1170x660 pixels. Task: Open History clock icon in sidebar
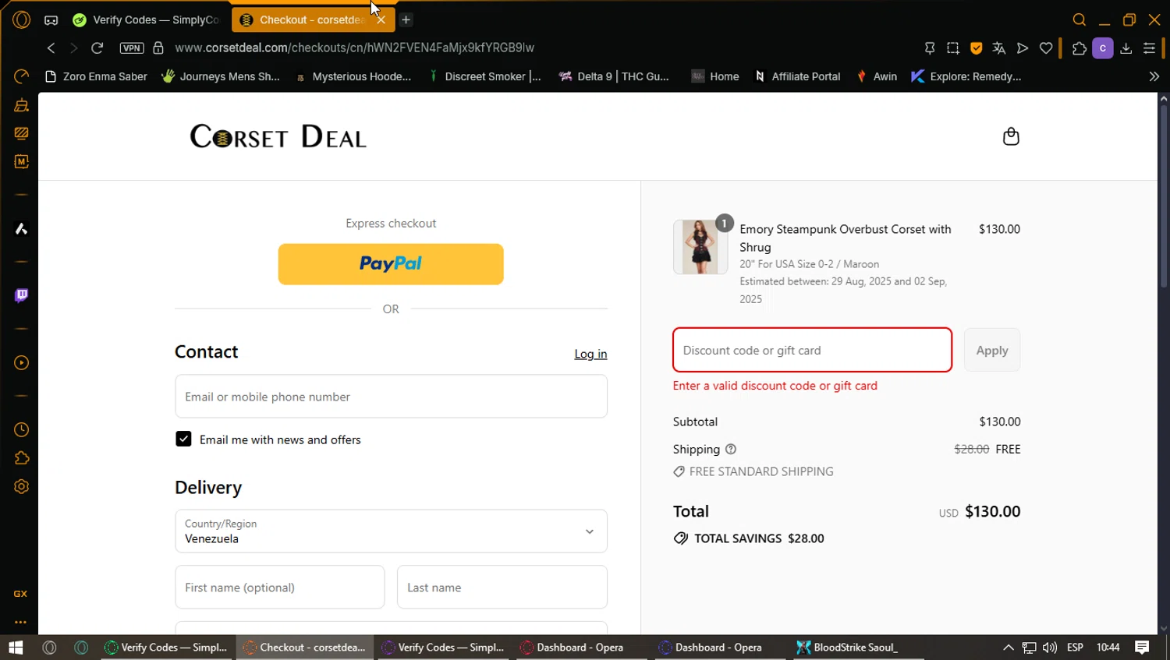pos(22,430)
